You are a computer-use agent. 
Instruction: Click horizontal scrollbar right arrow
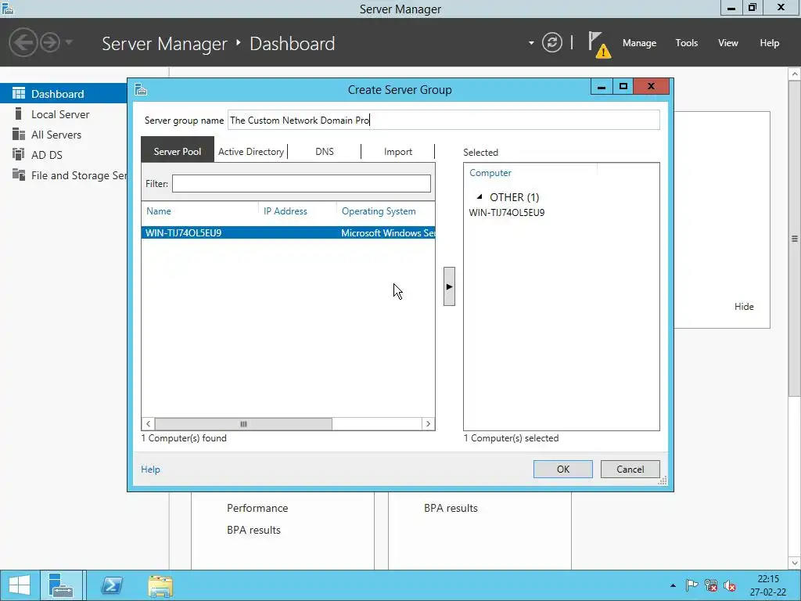[428, 423]
